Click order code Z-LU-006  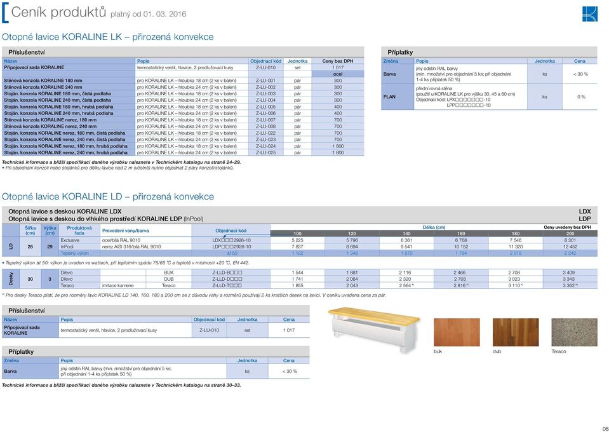265,114
